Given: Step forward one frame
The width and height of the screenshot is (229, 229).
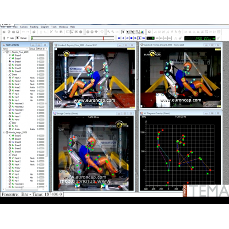Looking at the screenshot, I should pos(136,38).
